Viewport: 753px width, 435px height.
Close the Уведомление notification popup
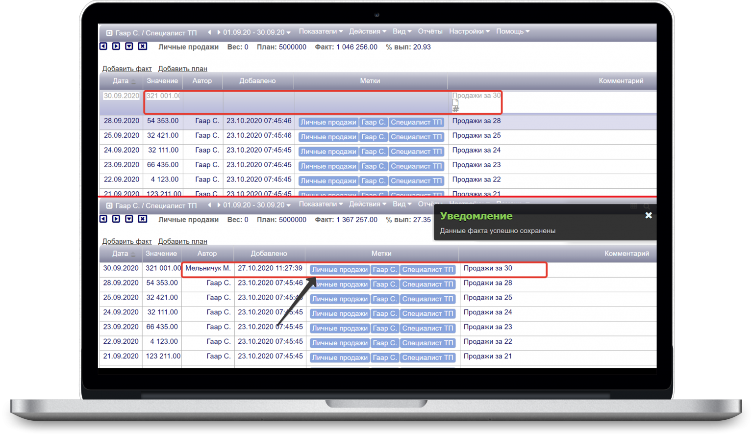648,215
